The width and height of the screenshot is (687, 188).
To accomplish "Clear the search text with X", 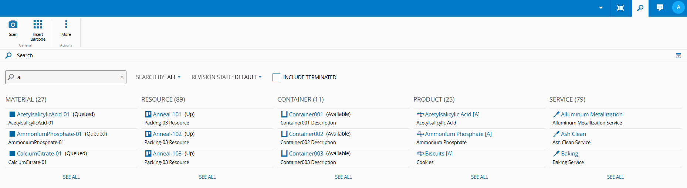I will (x=122, y=77).
